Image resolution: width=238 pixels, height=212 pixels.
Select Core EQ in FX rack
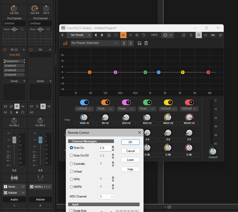pos(14,55)
